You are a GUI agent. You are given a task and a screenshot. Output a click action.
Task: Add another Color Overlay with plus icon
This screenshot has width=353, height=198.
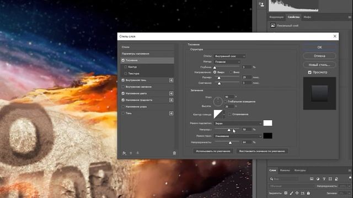(171, 94)
